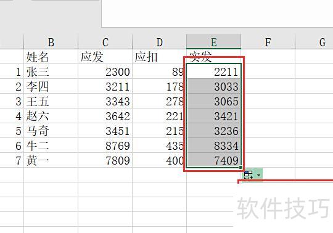Click the 应扣 header cell
The width and height of the screenshot is (333, 233).
(x=159, y=57)
